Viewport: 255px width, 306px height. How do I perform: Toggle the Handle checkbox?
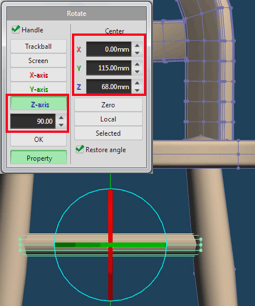point(16,30)
